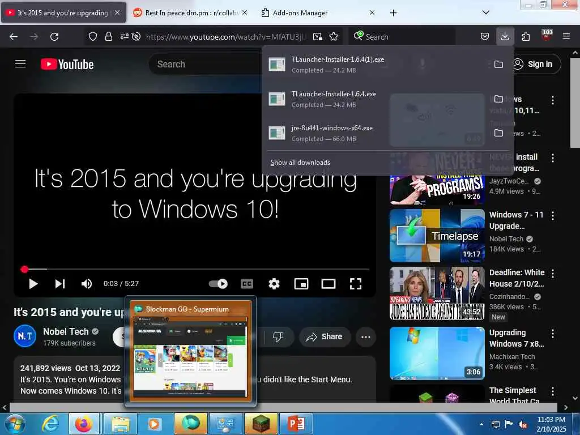The image size is (580, 435).
Task: Open a new browser tab
Action: (393, 13)
